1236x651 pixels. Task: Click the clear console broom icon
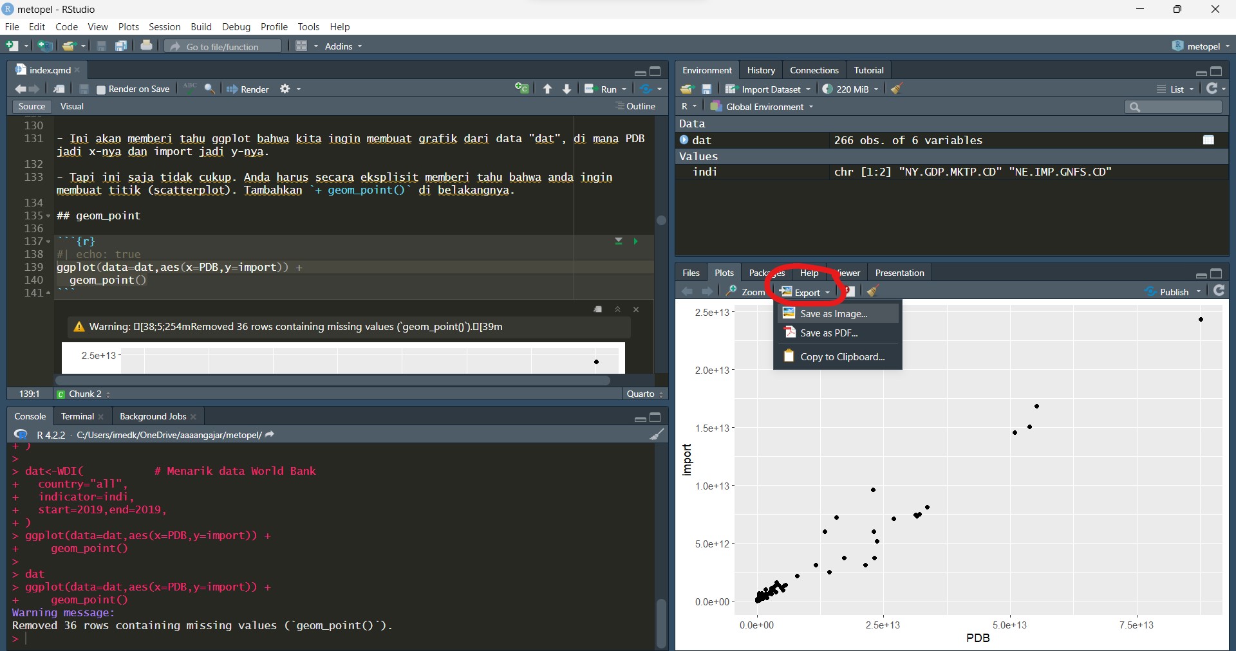tap(656, 435)
